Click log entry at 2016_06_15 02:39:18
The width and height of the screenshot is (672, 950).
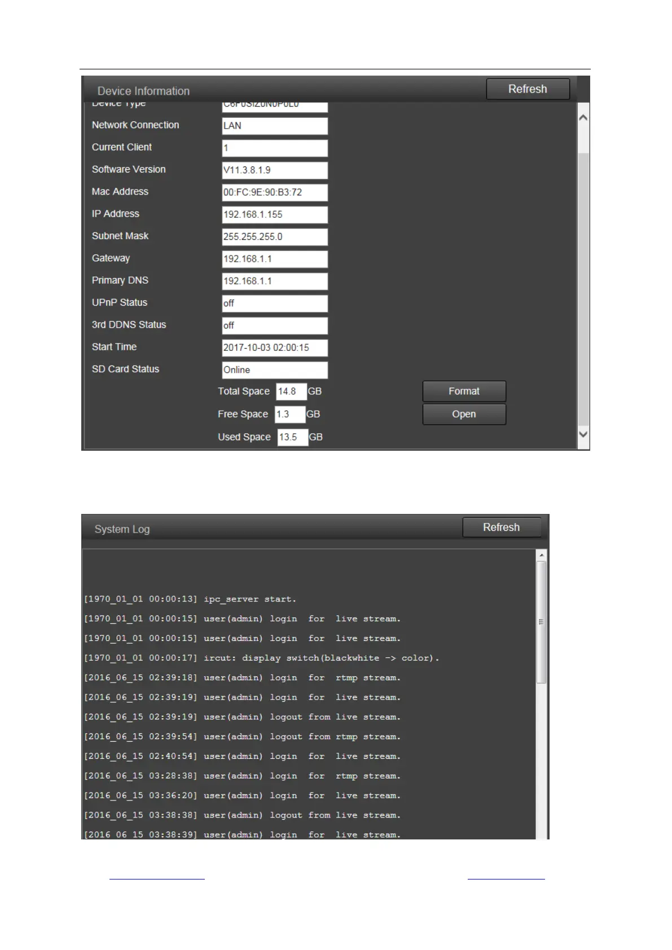pyautogui.click(x=242, y=678)
